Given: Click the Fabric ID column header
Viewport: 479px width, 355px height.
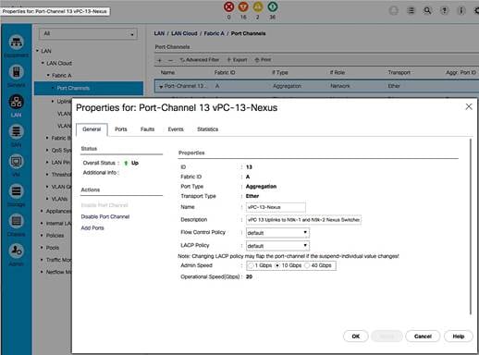Looking at the screenshot, I should pyautogui.click(x=225, y=73).
